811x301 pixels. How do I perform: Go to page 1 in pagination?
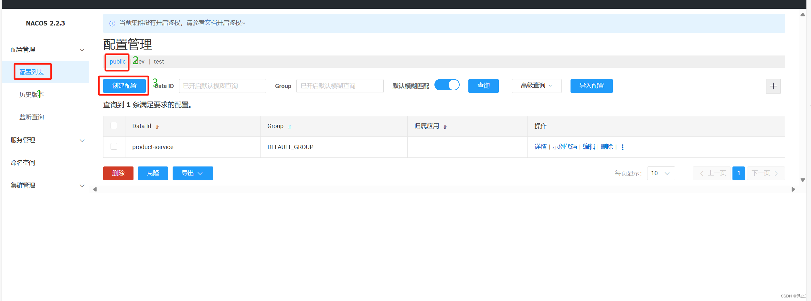[739, 173]
